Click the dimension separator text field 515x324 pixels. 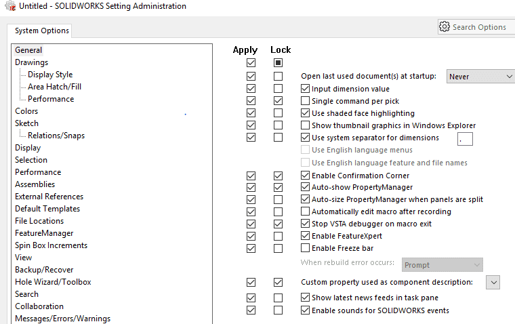point(465,139)
